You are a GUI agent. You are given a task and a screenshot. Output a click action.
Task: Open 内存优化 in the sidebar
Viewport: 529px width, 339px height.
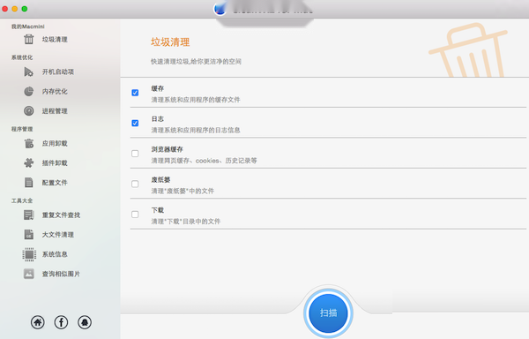pyautogui.click(x=55, y=91)
